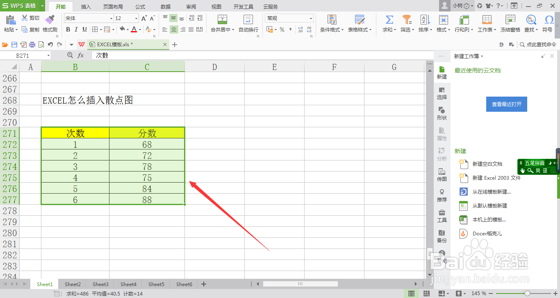Toggle right text alignment
The width and height of the screenshot is (560, 298).
(182, 29)
